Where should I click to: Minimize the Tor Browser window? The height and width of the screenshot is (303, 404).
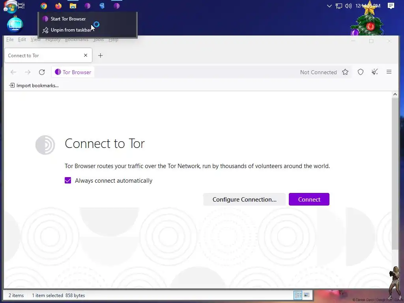coord(353,41)
